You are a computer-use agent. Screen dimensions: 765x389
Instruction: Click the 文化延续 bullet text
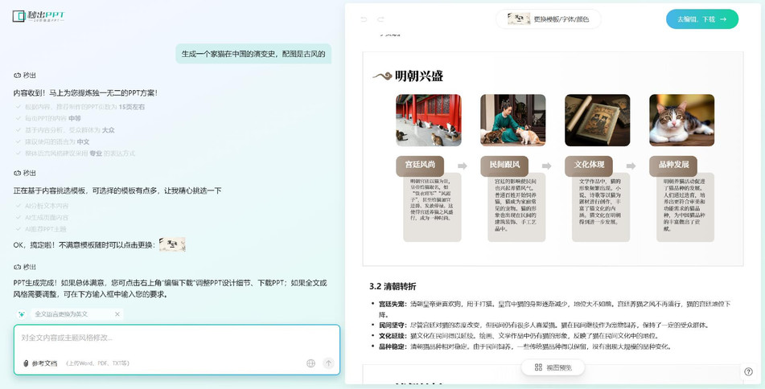(518, 336)
